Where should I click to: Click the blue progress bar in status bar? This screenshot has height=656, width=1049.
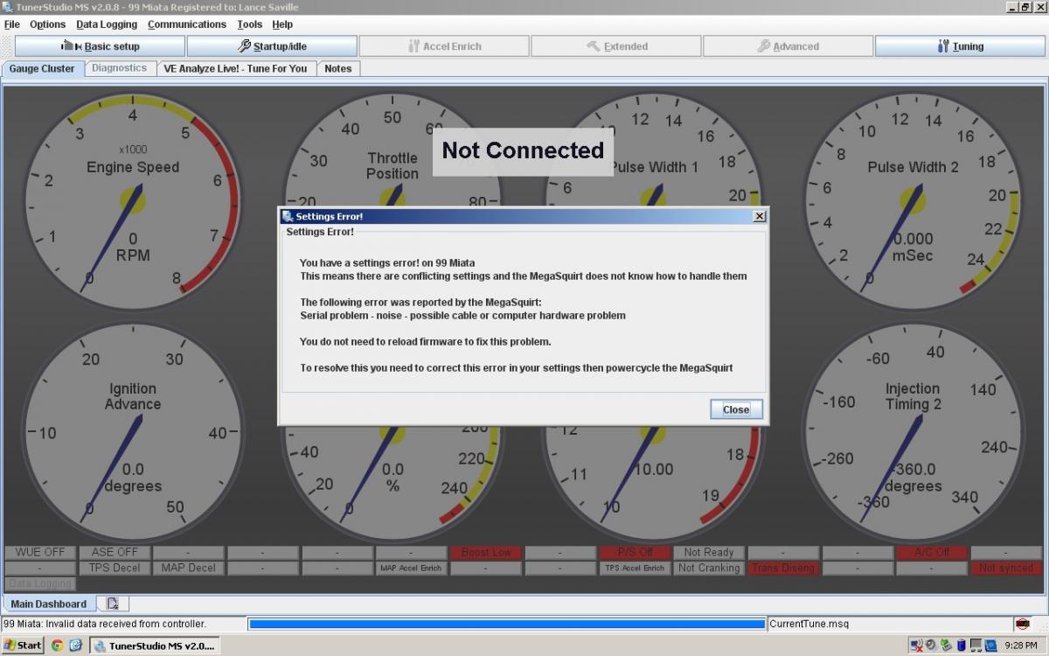[x=506, y=624]
